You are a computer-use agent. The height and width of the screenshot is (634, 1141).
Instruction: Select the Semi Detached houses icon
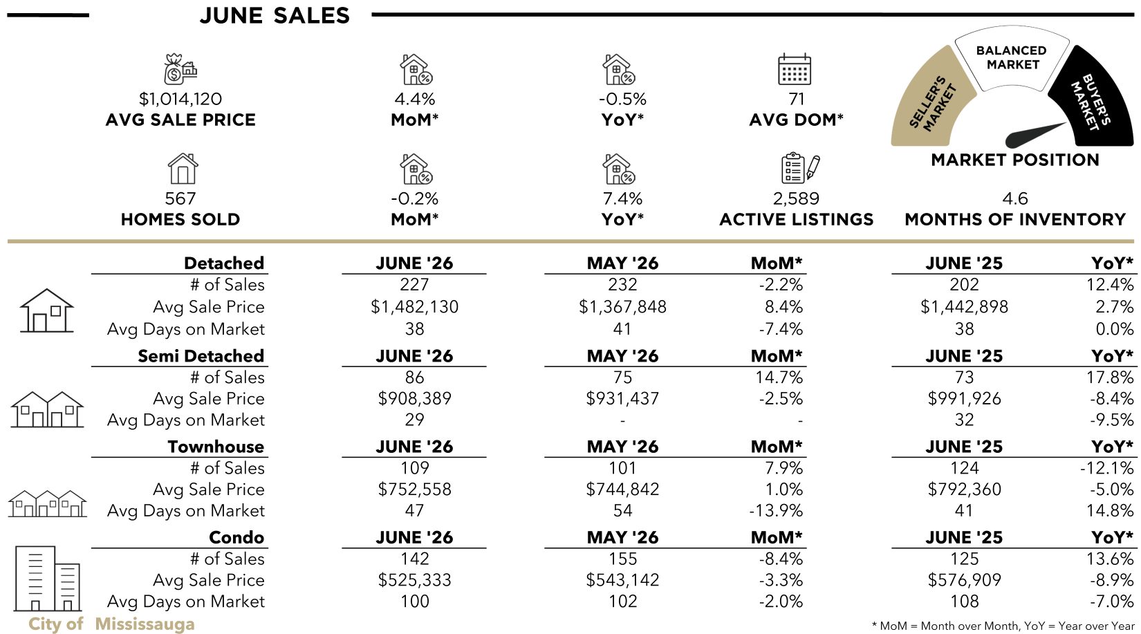pyautogui.click(x=47, y=409)
